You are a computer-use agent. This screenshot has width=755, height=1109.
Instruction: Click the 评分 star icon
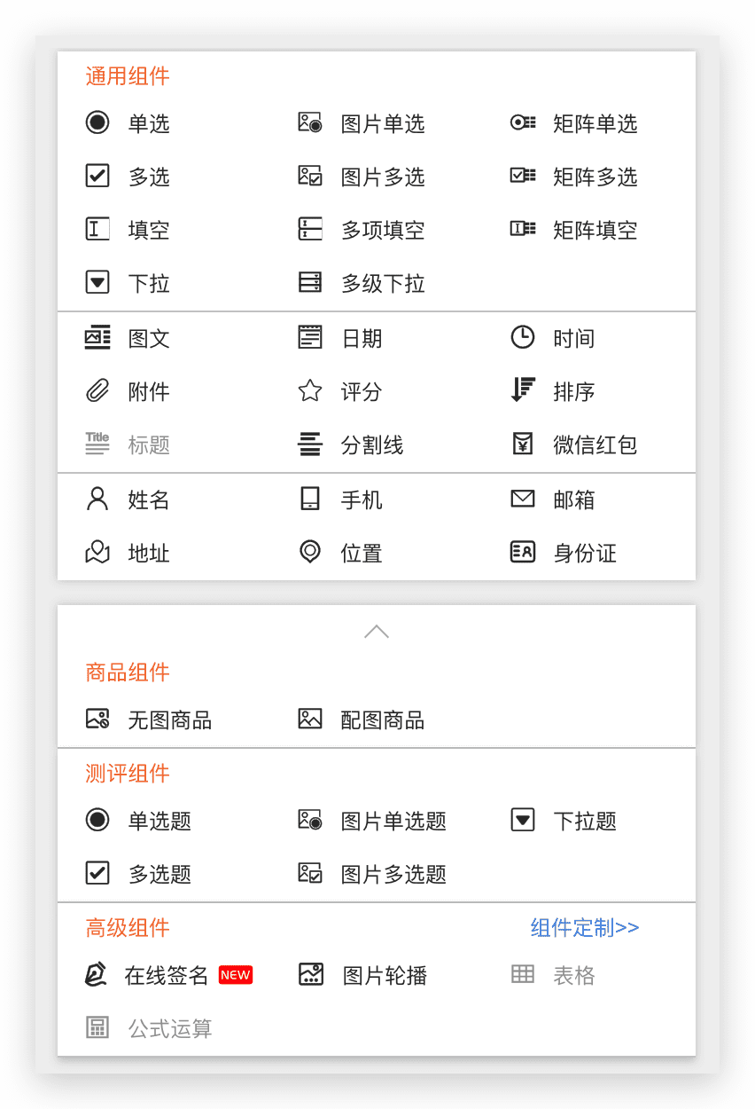click(x=310, y=390)
